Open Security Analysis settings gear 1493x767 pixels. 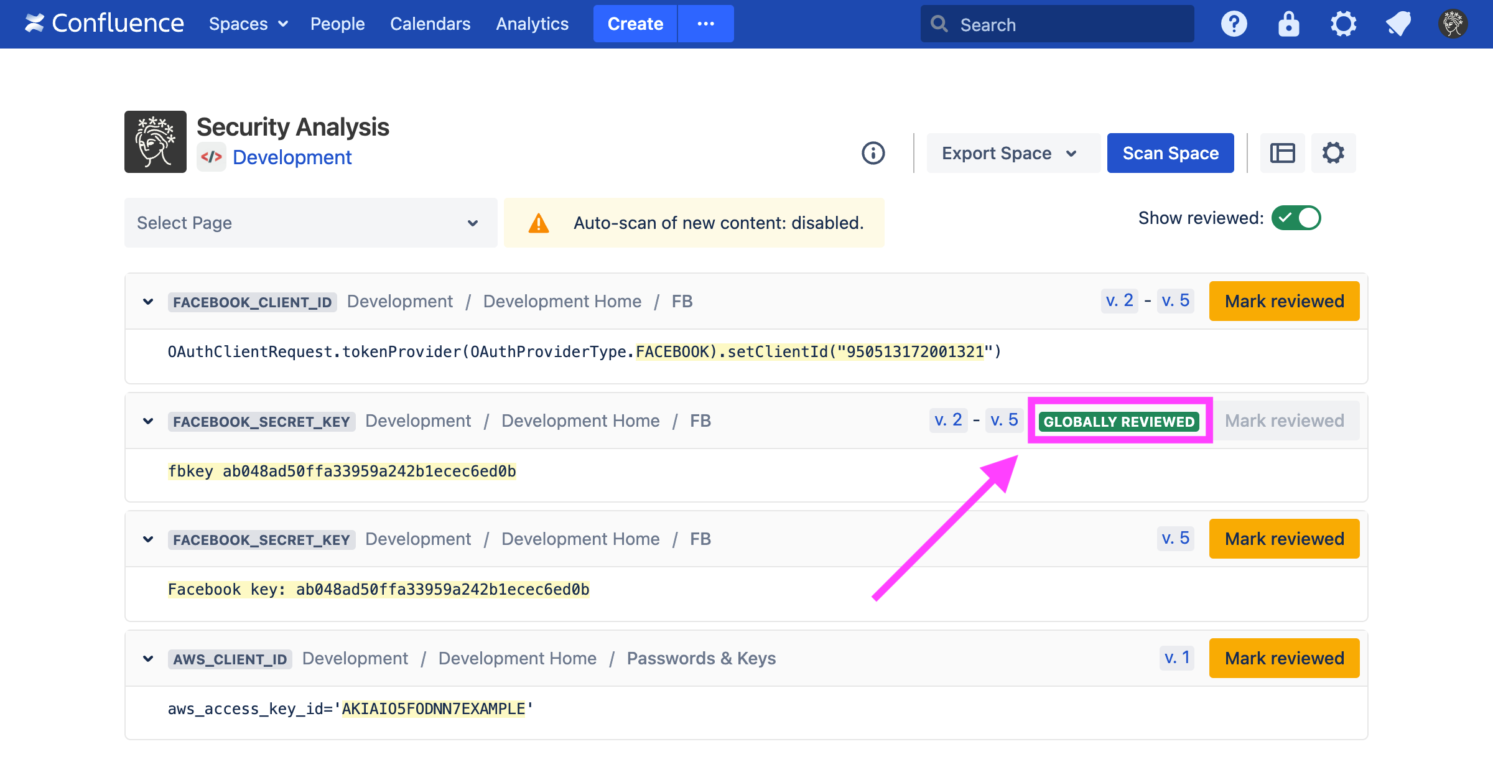[x=1333, y=153]
